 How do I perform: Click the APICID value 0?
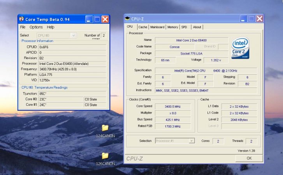72,52
